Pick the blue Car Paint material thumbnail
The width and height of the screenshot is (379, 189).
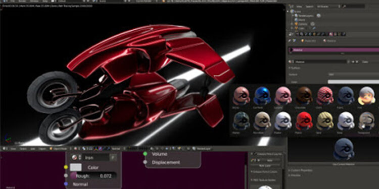tap(262, 96)
